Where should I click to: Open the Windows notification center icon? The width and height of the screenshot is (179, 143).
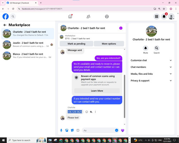174,140
